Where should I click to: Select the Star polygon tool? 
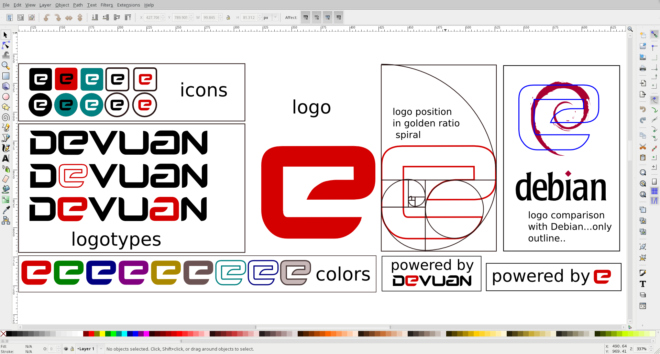[x=5, y=107]
